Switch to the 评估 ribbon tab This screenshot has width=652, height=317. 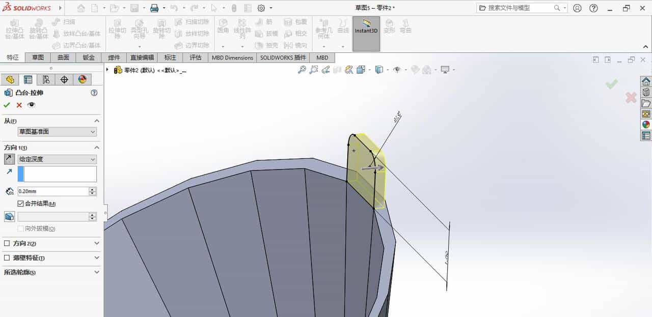[196, 57]
